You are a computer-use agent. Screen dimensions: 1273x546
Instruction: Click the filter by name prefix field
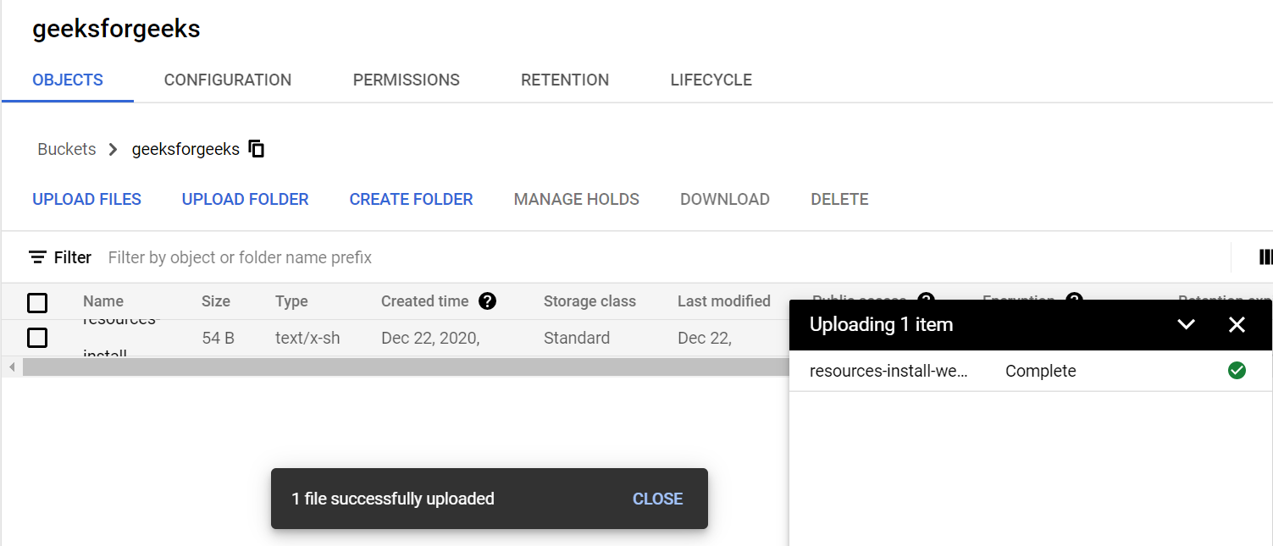point(240,257)
